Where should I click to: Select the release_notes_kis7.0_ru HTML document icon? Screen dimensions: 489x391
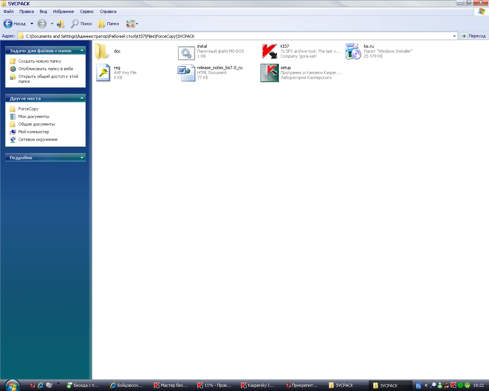186,73
